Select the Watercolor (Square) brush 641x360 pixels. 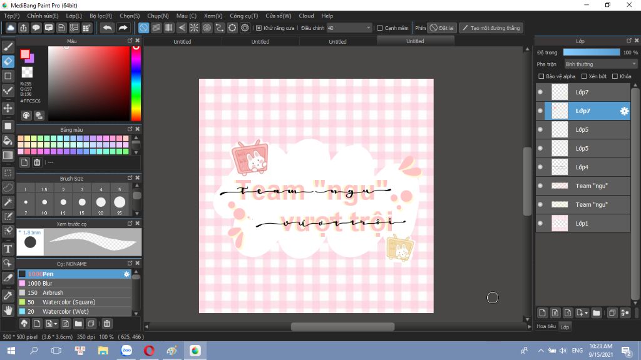[x=74, y=302]
